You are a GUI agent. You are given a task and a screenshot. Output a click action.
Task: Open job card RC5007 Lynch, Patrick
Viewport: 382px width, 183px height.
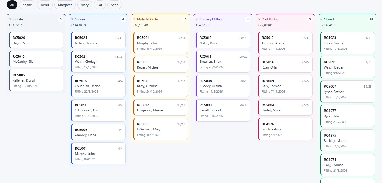pyautogui.click(x=348, y=91)
